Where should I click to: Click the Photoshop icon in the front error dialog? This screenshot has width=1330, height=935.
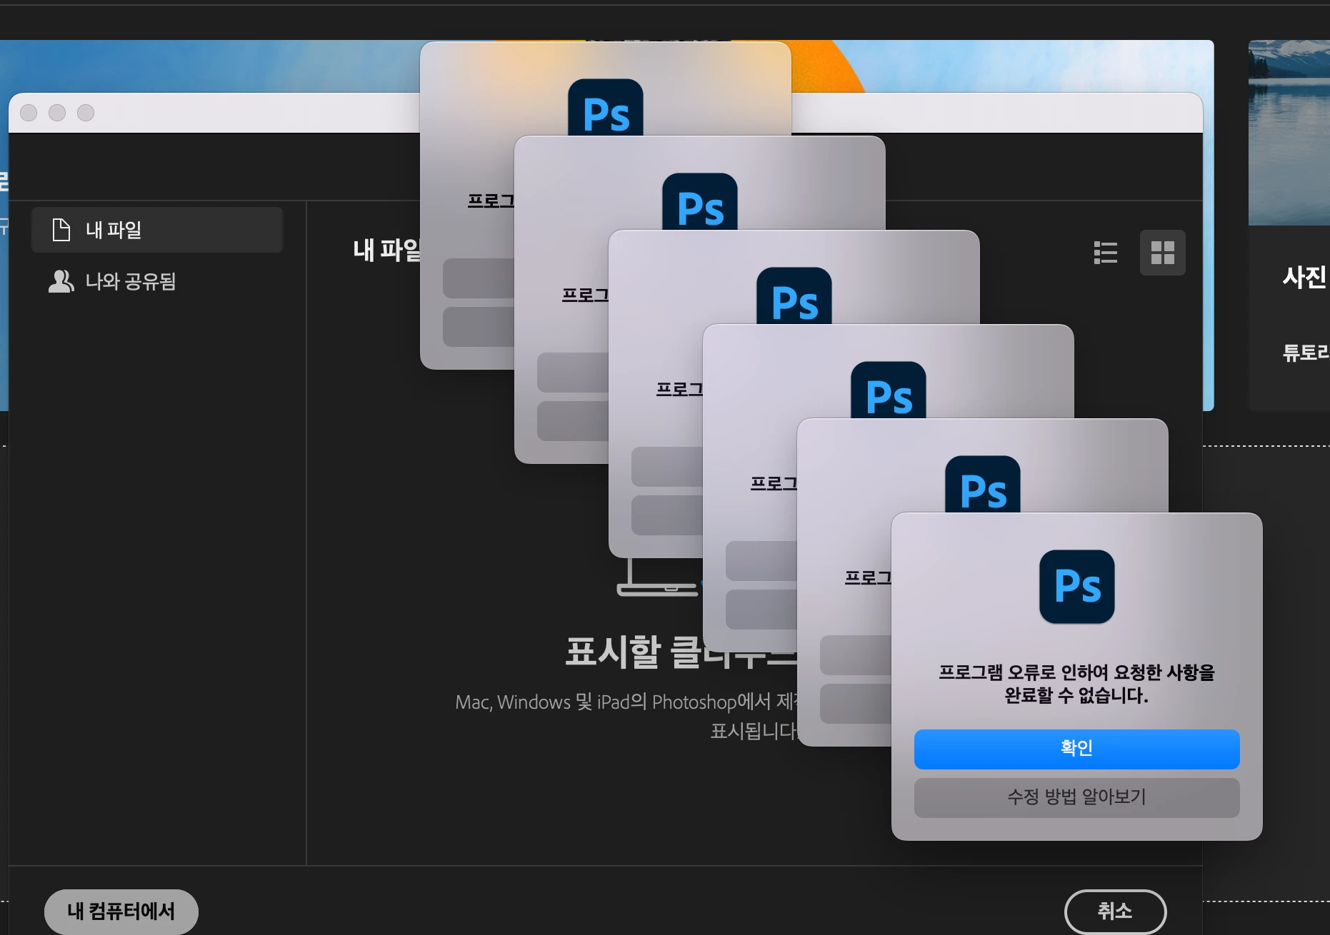tap(1076, 587)
